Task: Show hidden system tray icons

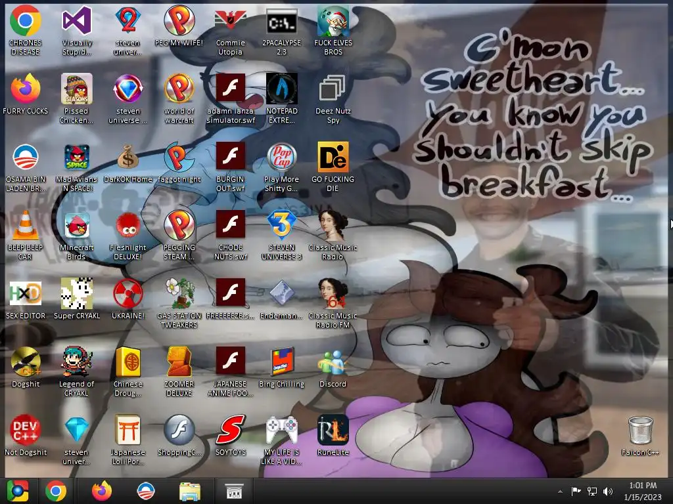Action: coord(560,492)
